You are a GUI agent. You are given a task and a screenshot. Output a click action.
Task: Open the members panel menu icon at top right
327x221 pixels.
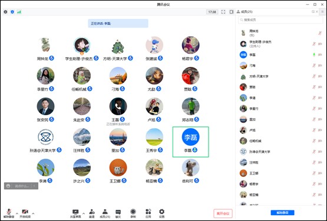click(322, 12)
